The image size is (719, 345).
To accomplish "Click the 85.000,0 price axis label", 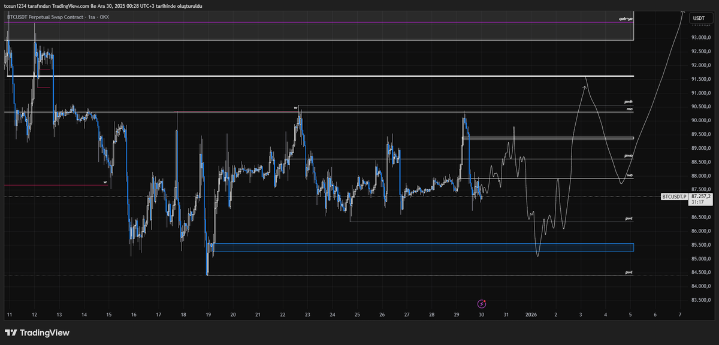I will click(x=701, y=259).
